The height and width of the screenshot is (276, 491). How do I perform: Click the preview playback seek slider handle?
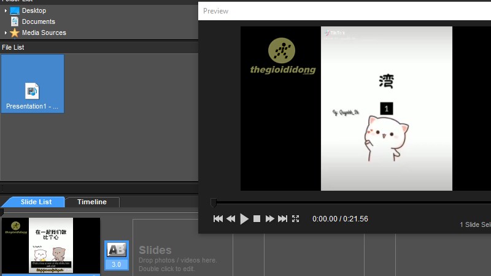pyautogui.click(x=214, y=202)
